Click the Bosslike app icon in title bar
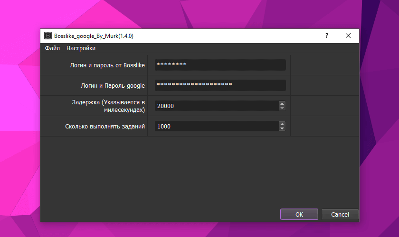The height and width of the screenshot is (237, 399). point(48,36)
